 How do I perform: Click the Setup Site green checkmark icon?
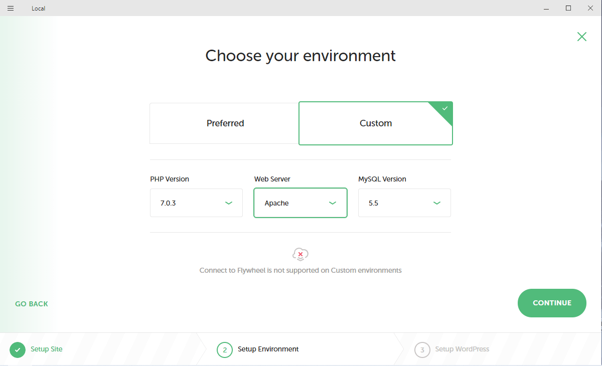point(18,349)
